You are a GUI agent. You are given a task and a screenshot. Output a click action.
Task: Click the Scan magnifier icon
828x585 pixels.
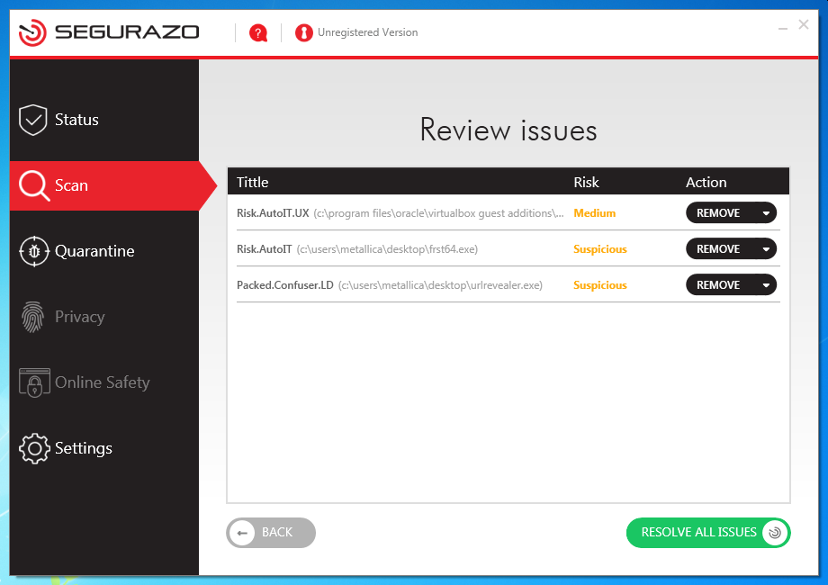click(x=34, y=185)
